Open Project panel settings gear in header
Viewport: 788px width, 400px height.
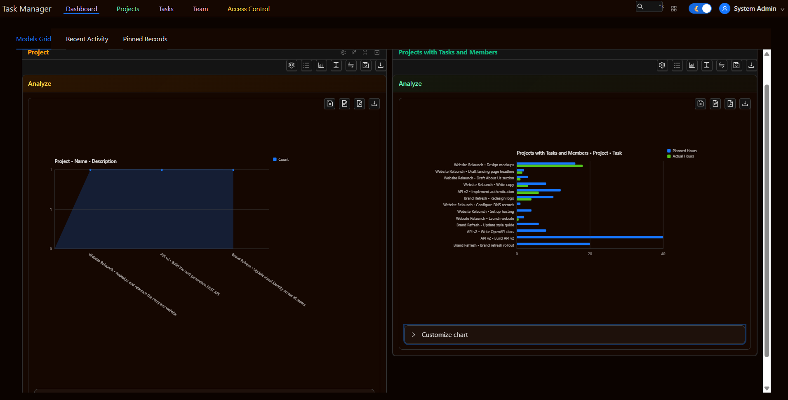(x=343, y=52)
